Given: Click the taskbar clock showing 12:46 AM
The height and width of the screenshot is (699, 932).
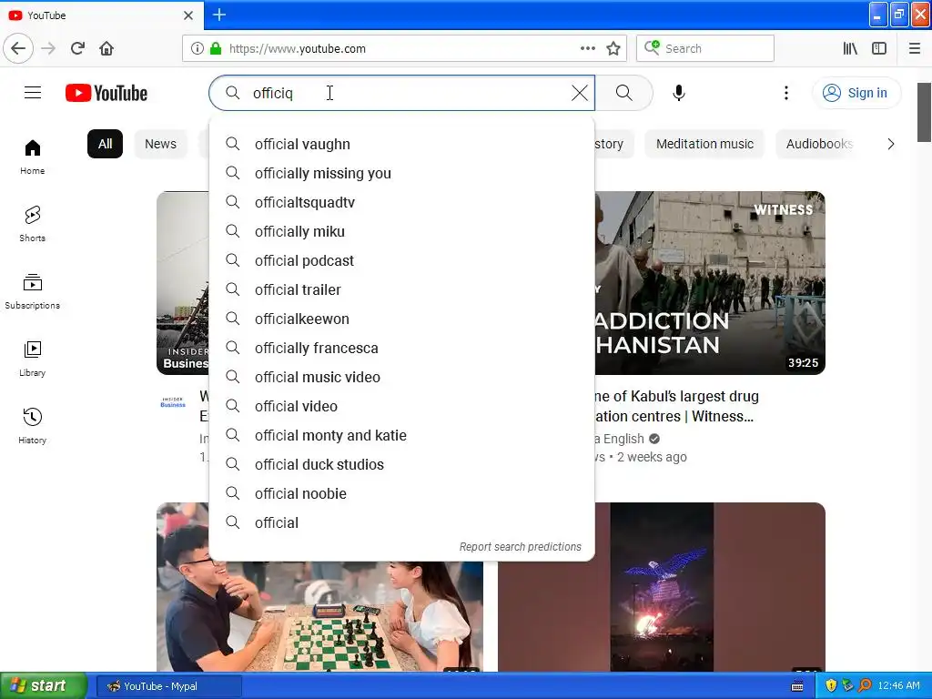Looking at the screenshot, I should (x=898, y=685).
